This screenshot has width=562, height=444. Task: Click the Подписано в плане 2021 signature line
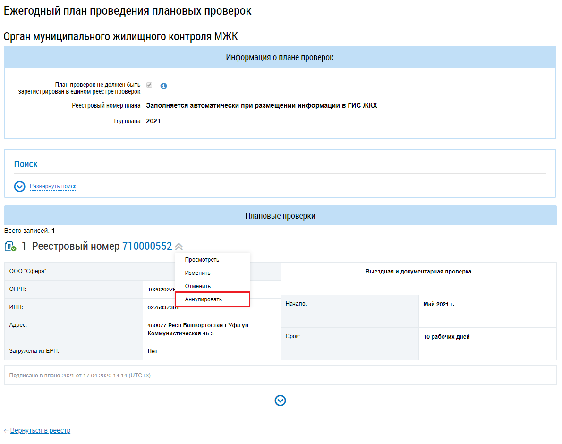pyautogui.click(x=80, y=376)
